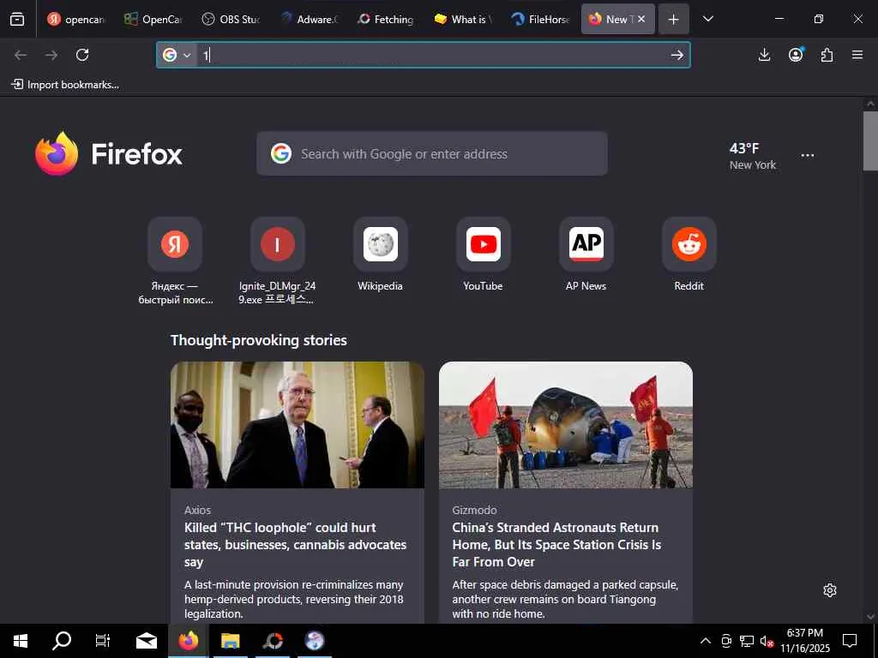Click the network tray icon
Viewport: 878px width, 658px height.
pyautogui.click(x=747, y=641)
